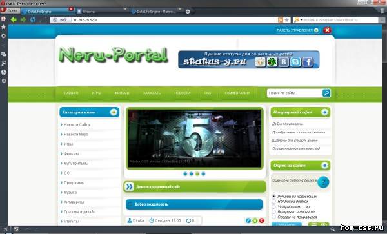The width and height of the screenshot is (387, 234).
Task: Open the Skype icon in status-y.ru banner
Action: click(295, 62)
